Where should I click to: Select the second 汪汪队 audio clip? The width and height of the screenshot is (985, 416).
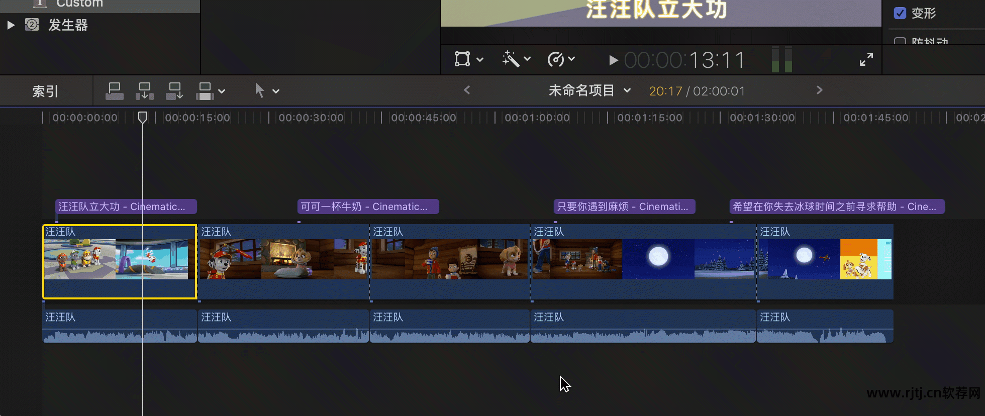(283, 326)
